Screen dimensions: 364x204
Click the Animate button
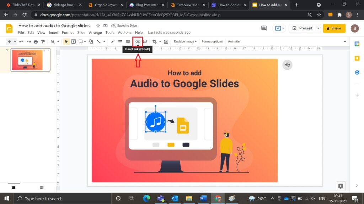234,42
